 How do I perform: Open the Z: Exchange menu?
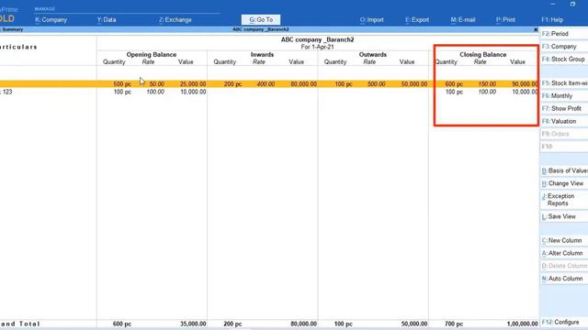(x=175, y=20)
